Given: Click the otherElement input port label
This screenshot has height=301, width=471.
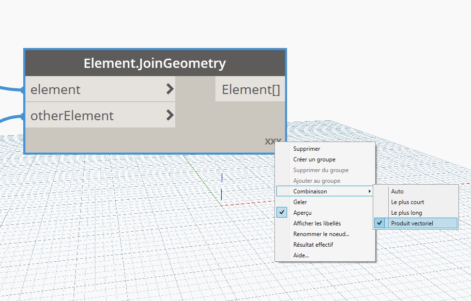Looking at the screenshot, I should coord(72,115).
